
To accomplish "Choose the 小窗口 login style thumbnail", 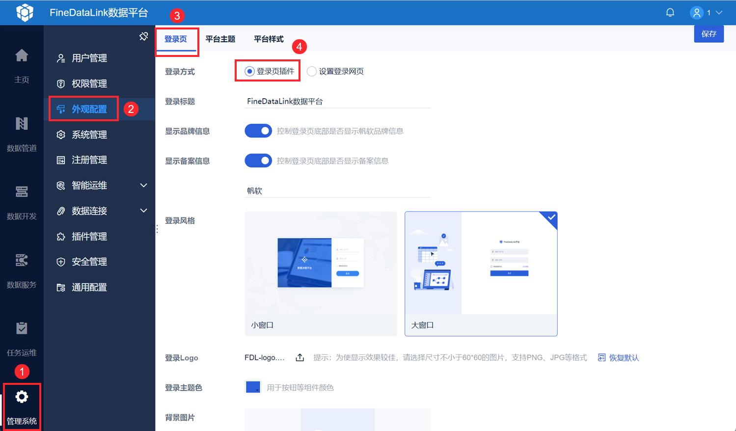I will (321, 274).
